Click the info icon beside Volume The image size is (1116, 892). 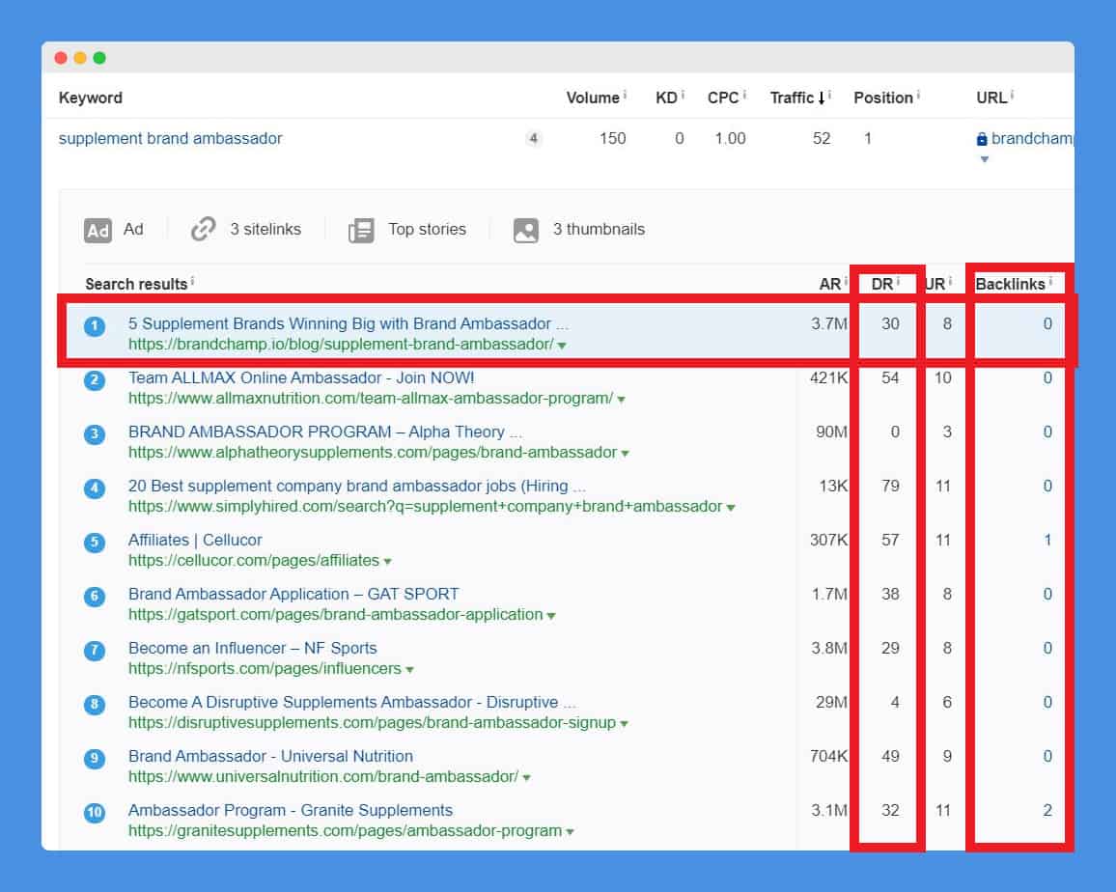click(625, 94)
